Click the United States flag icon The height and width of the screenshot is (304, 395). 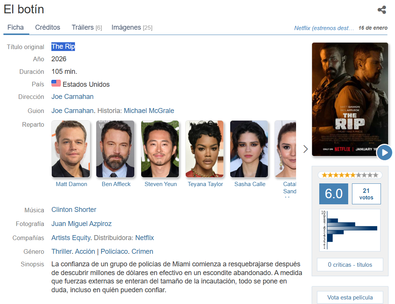pos(56,84)
